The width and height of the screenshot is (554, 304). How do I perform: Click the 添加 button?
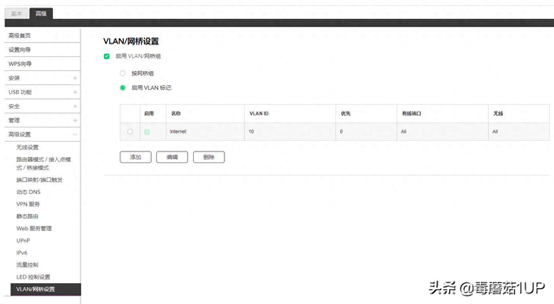click(x=135, y=157)
